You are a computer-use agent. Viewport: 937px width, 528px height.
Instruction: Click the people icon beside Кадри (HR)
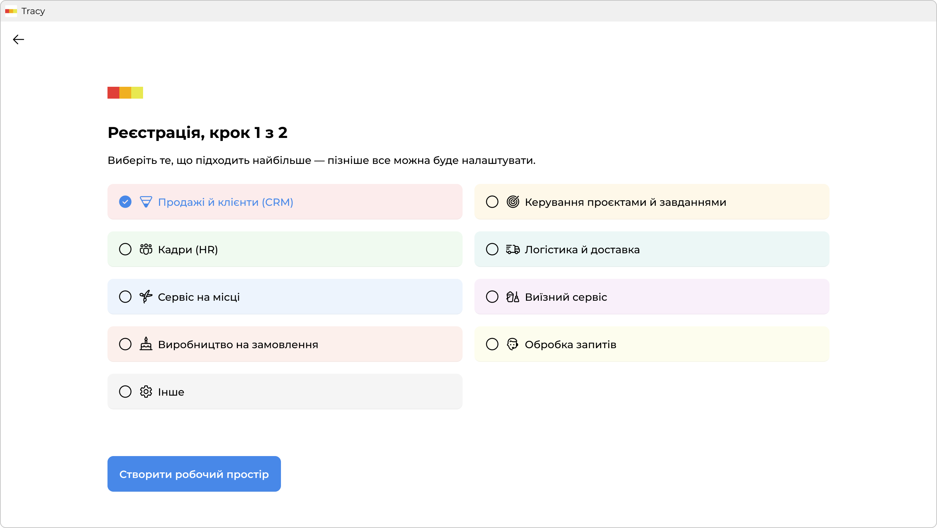(146, 250)
